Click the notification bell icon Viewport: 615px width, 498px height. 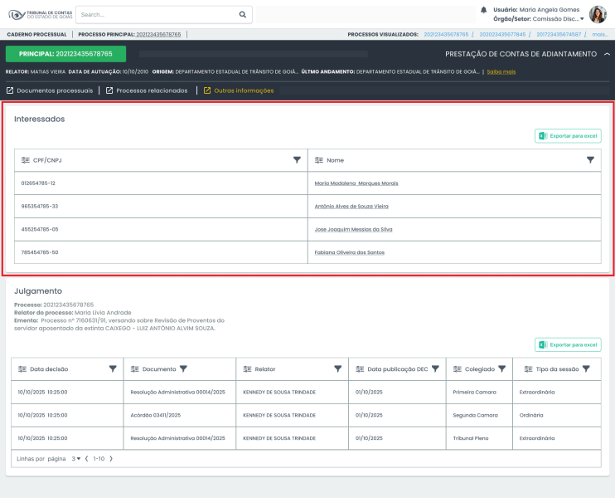pos(483,10)
